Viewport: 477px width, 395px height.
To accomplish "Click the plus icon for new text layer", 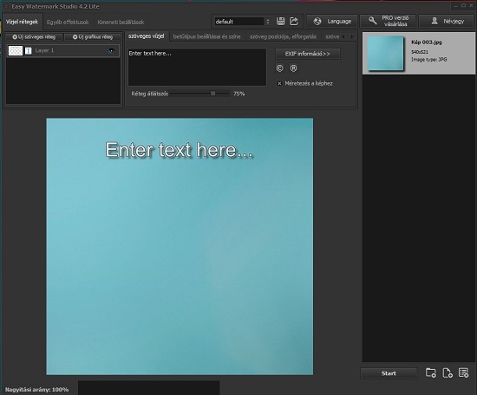I will click(x=15, y=37).
